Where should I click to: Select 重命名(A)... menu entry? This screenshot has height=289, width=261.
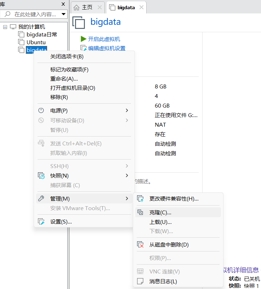tap(84, 79)
